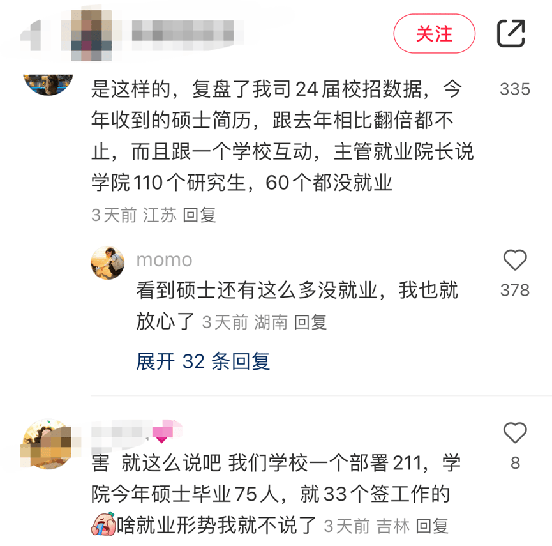The height and width of the screenshot is (546, 552).
Task: Open the Jilin commenter's avatar
Action: click(x=48, y=444)
